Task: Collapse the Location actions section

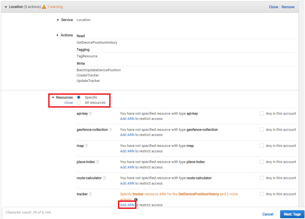Action: 6,7
